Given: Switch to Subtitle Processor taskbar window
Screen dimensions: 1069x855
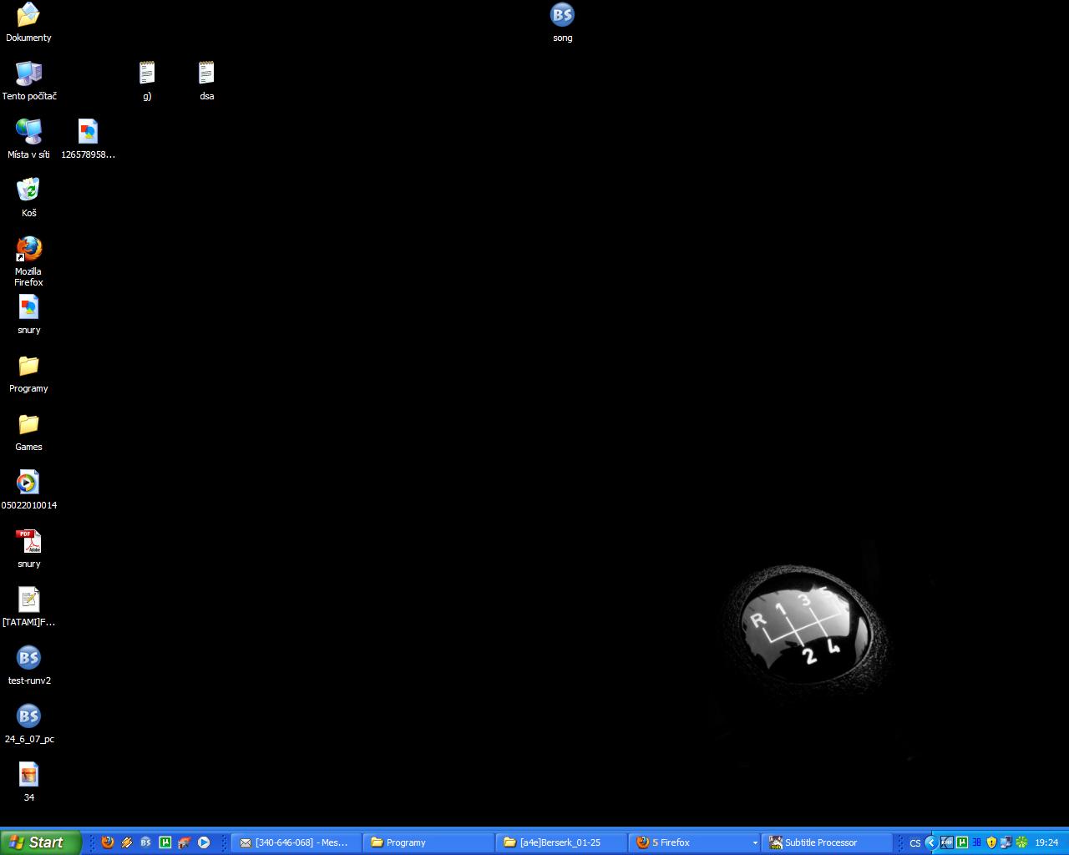Looking at the screenshot, I should tap(825, 842).
